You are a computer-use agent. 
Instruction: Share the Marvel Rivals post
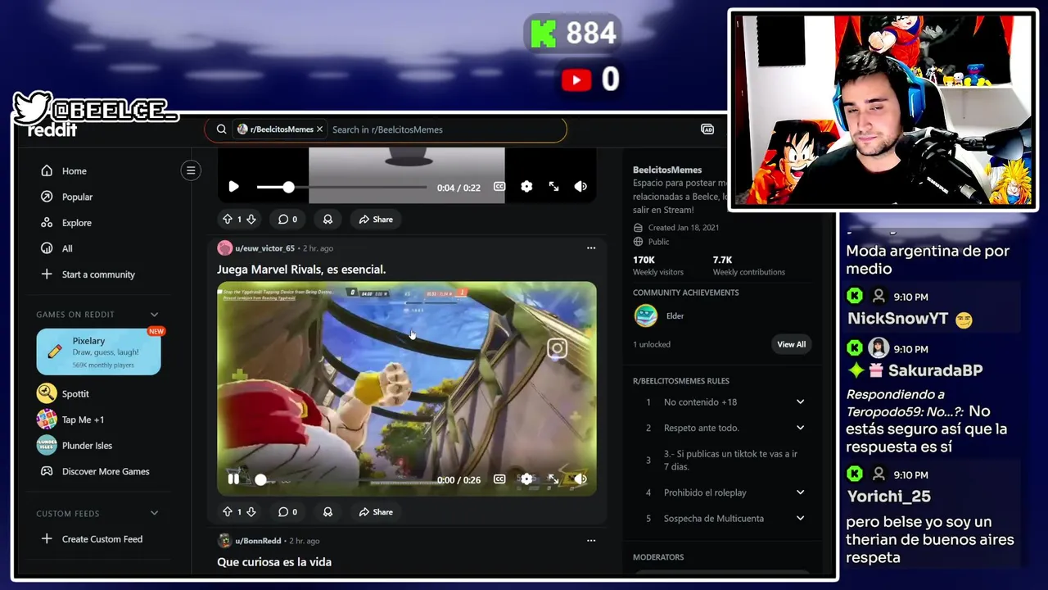[x=376, y=511]
